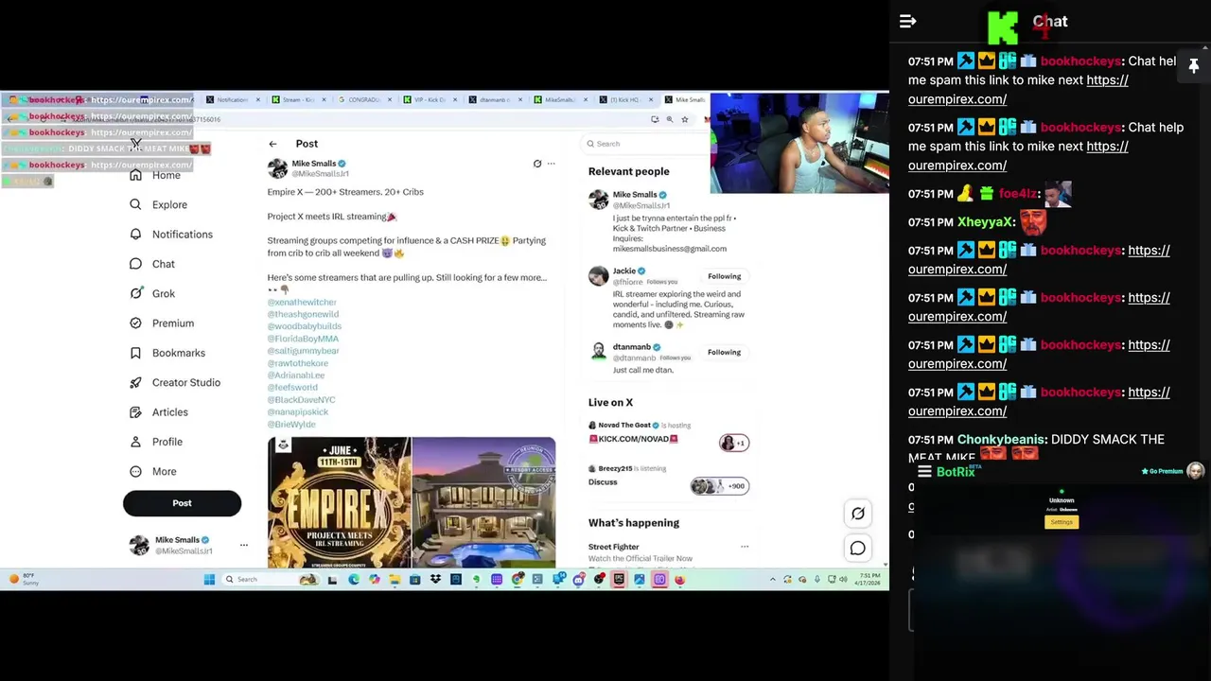The height and width of the screenshot is (681, 1211).
Task: Expand hidden system tray icons chevron
Action: click(772, 579)
